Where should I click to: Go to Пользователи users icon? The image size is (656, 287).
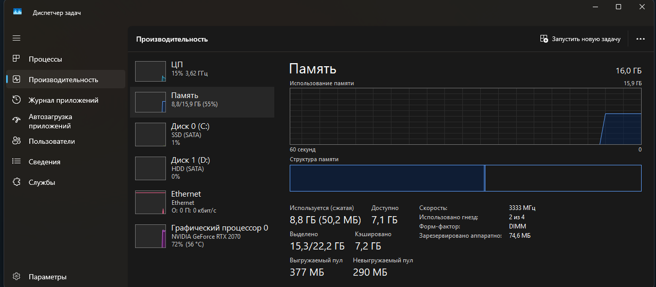coord(16,141)
